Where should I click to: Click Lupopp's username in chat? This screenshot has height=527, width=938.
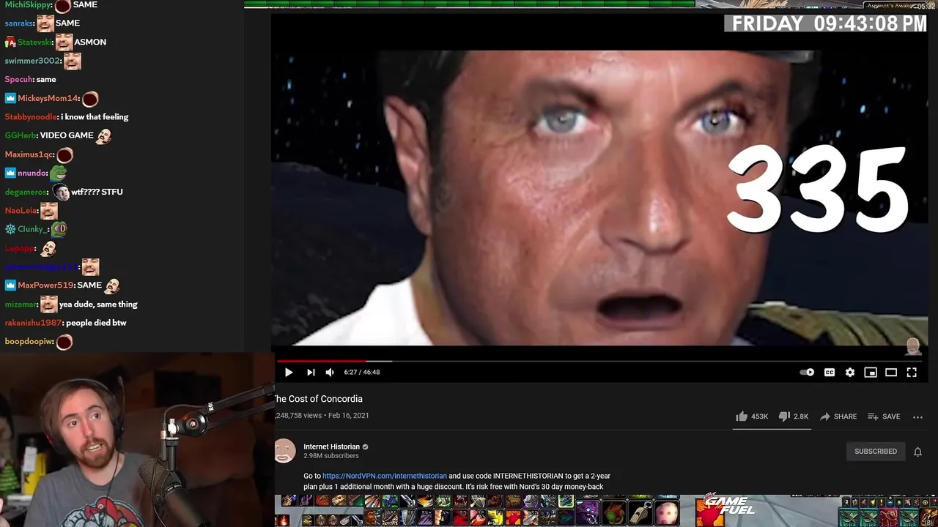click(20, 249)
